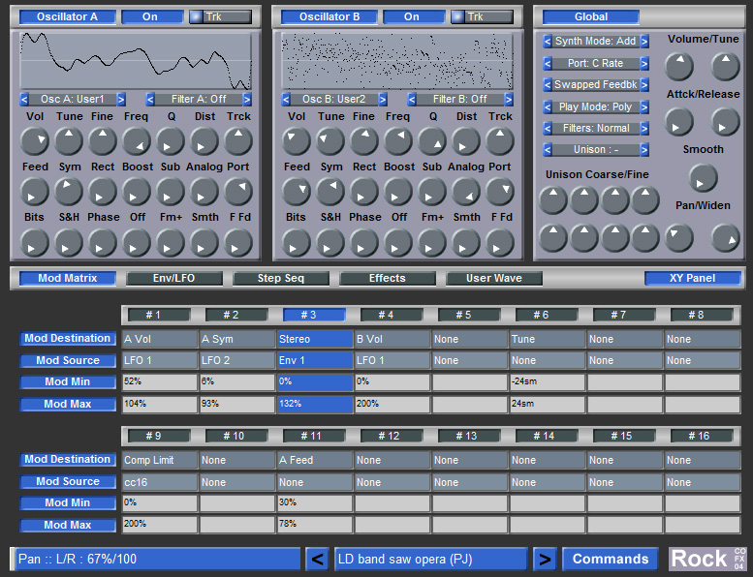
Task: Click next arrow for Osc A: User1
Action: (121, 100)
